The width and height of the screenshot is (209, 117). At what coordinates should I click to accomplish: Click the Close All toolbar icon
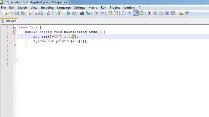(35, 13)
